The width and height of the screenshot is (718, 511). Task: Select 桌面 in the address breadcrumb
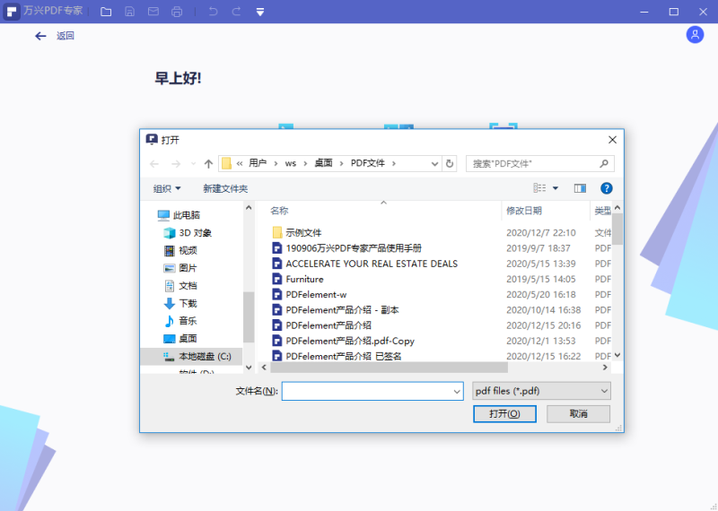(x=323, y=163)
